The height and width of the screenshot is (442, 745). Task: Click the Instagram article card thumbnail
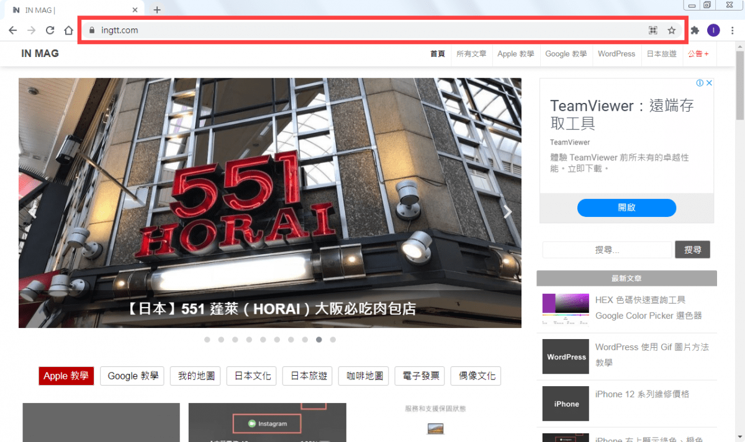(x=268, y=422)
